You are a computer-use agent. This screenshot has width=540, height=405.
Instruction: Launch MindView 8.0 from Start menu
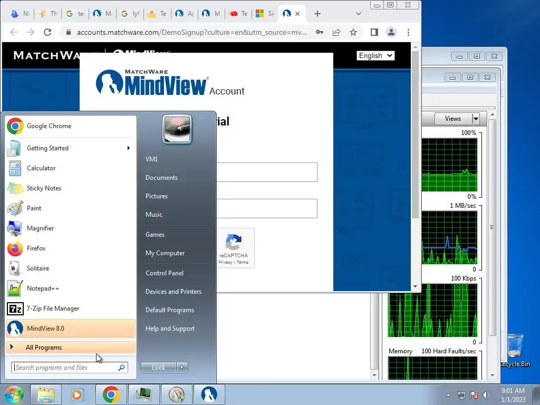coord(71,328)
